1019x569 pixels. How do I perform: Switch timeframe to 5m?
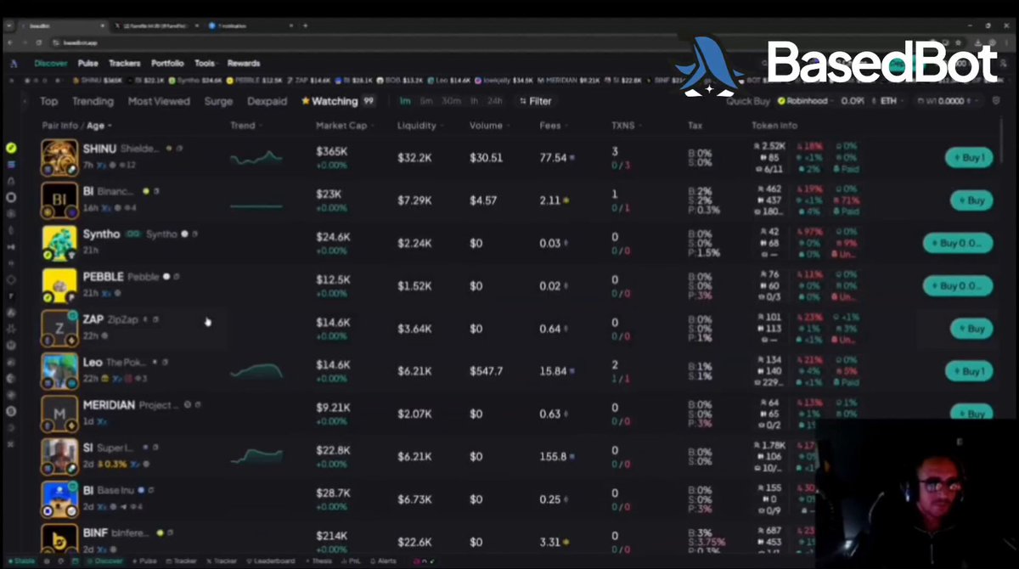(426, 101)
